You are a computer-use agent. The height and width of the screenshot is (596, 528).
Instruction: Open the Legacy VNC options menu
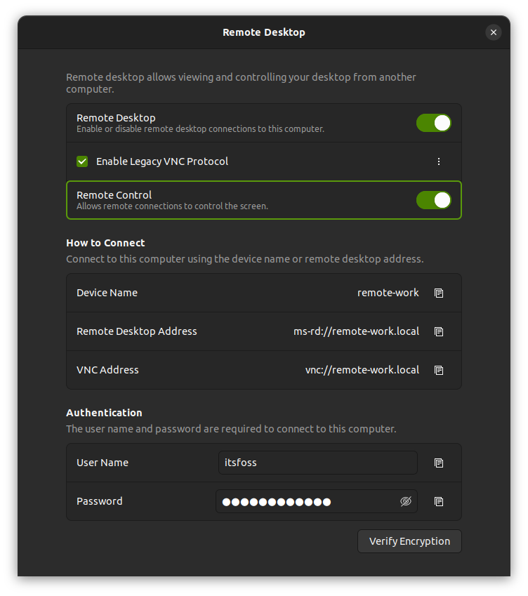pos(438,161)
